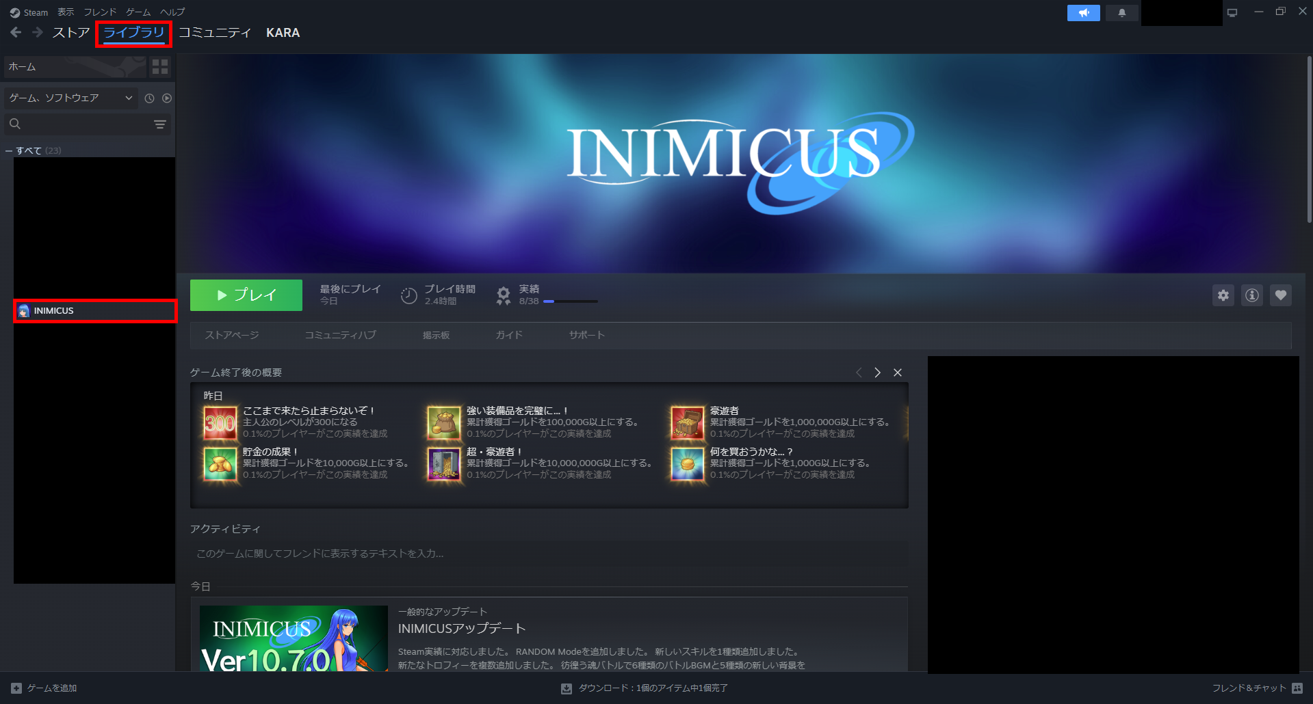Toggle ready-to-play filter icon
Viewport: 1313px width, 704px height.
pyautogui.click(x=167, y=98)
